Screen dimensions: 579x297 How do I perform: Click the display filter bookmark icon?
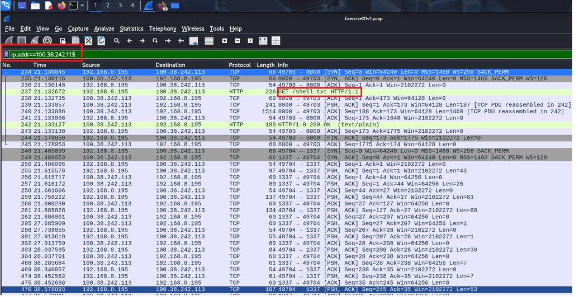coord(6,54)
